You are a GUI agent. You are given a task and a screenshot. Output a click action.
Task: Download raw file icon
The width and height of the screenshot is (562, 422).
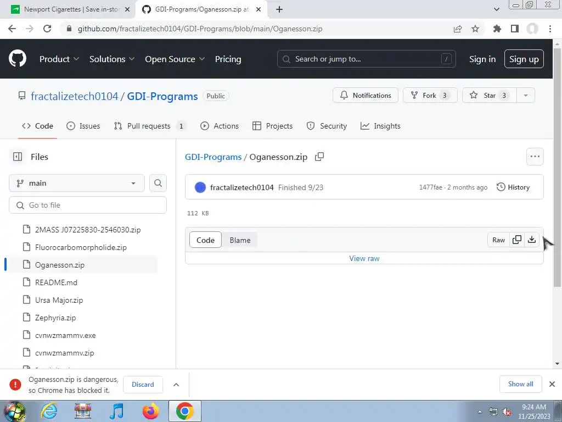pyautogui.click(x=532, y=240)
